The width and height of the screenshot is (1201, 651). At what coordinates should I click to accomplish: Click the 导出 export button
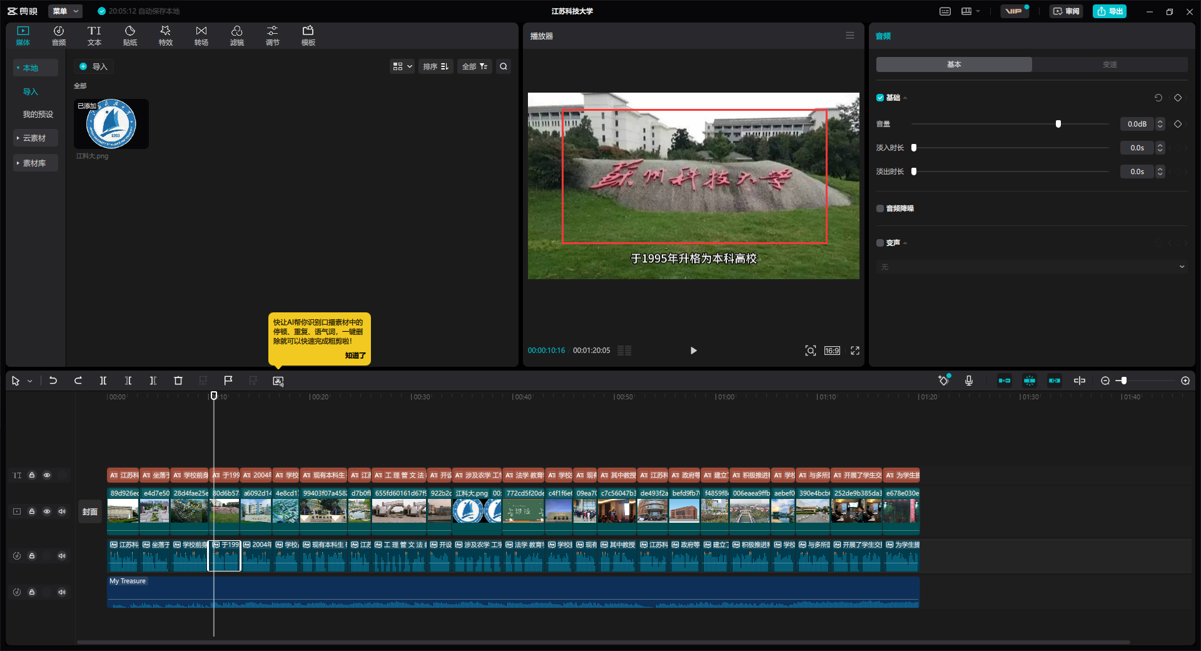[x=1110, y=11]
